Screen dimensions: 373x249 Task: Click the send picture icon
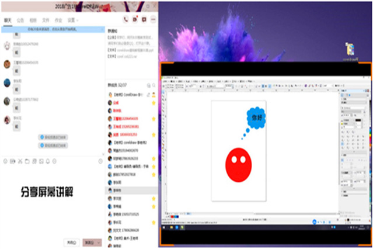(x=35, y=161)
